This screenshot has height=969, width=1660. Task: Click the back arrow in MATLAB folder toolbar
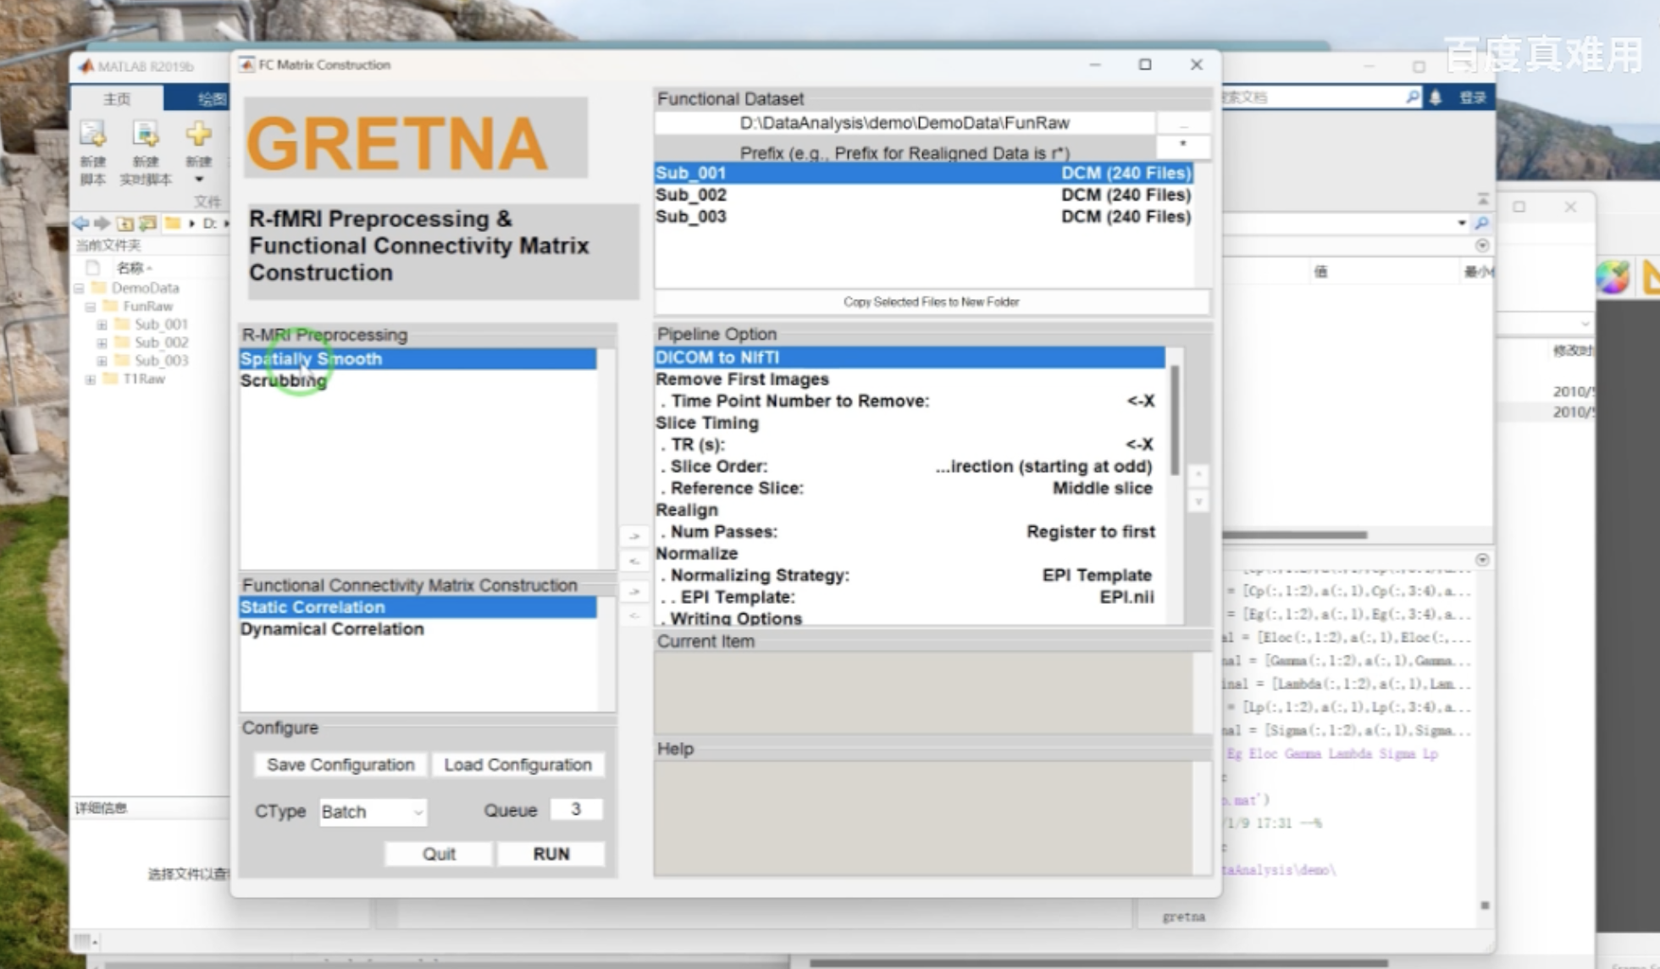80,224
